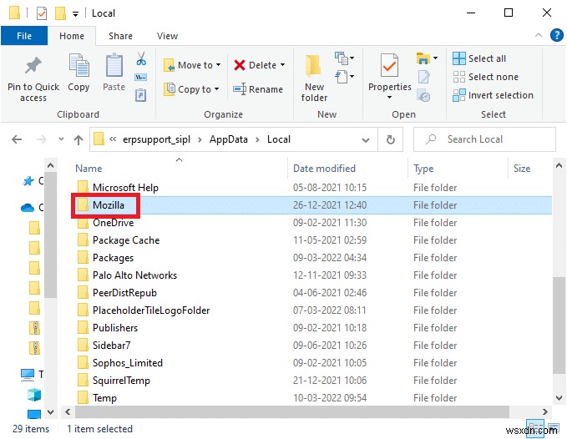Click OneDrive cloud icon in sidebar
Viewport: 567px width, 439px height.
pyautogui.click(x=28, y=207)
